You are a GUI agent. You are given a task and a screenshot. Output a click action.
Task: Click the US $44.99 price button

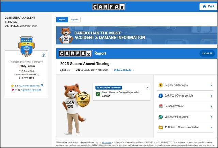coord(207,53)
